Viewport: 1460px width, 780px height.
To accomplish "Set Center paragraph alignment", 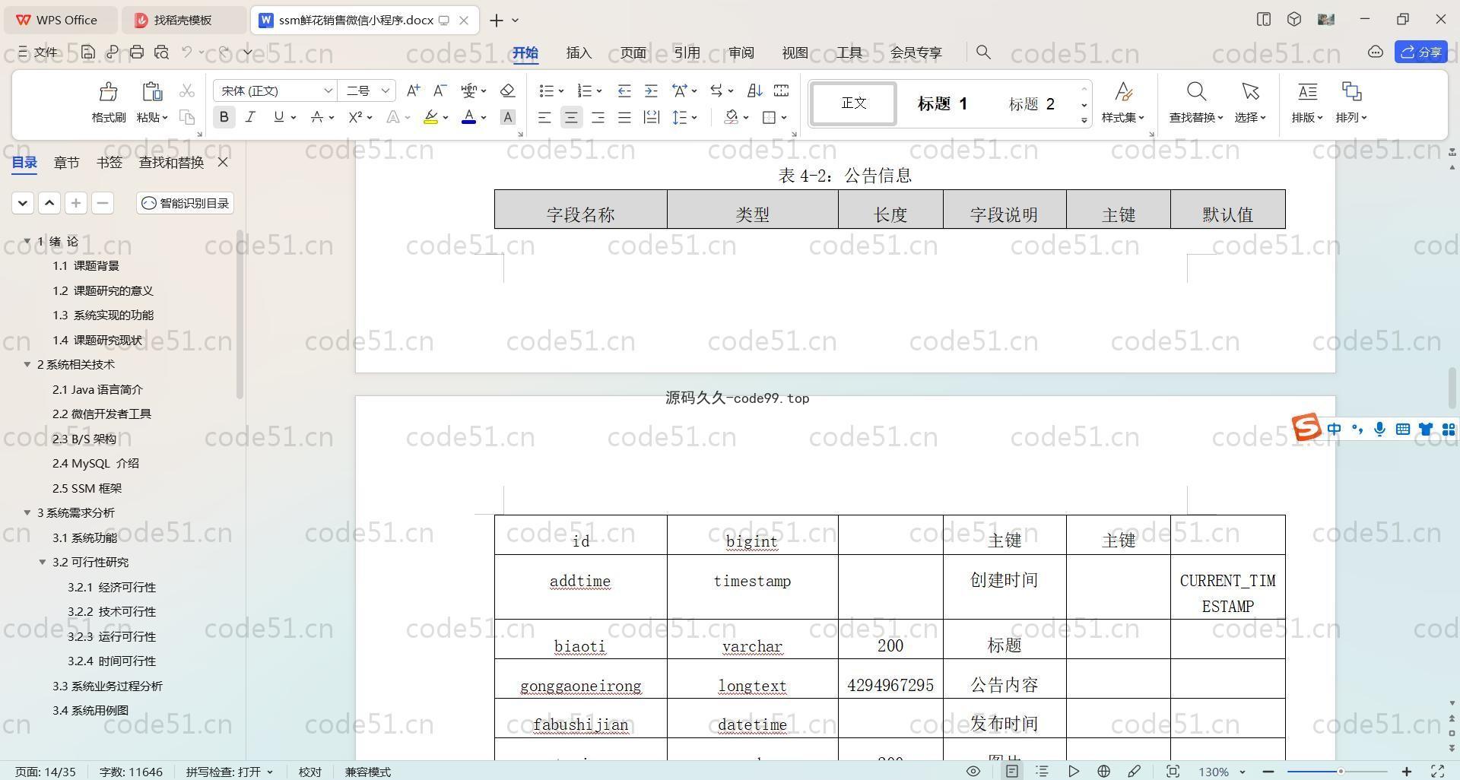I will (571, 117).
